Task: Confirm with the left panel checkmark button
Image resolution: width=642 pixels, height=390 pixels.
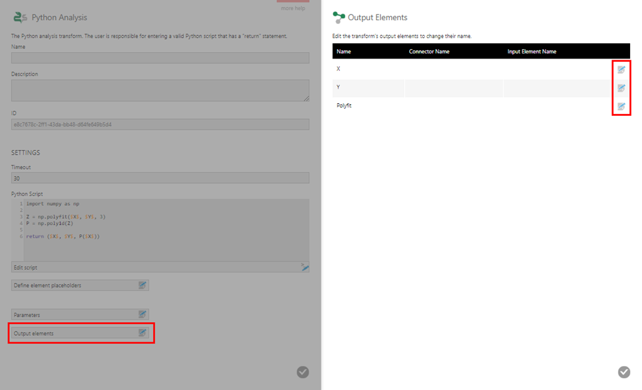Action: tap(302, 372)
